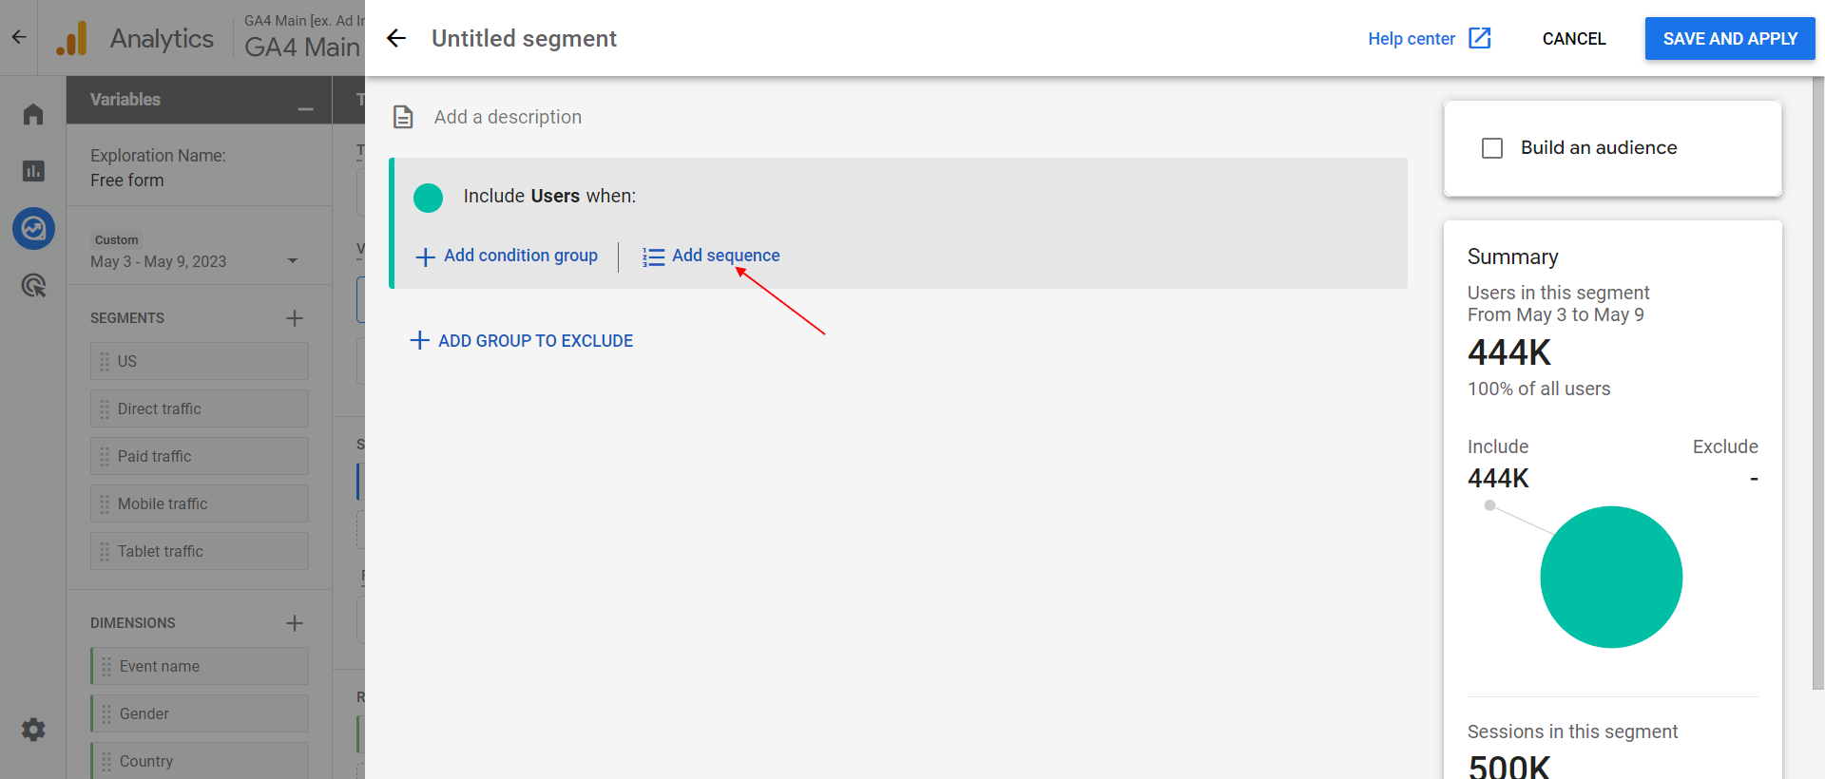1825x779 pixels.
Task: Select the Country dimension
Action: click(x=200, y=761)
